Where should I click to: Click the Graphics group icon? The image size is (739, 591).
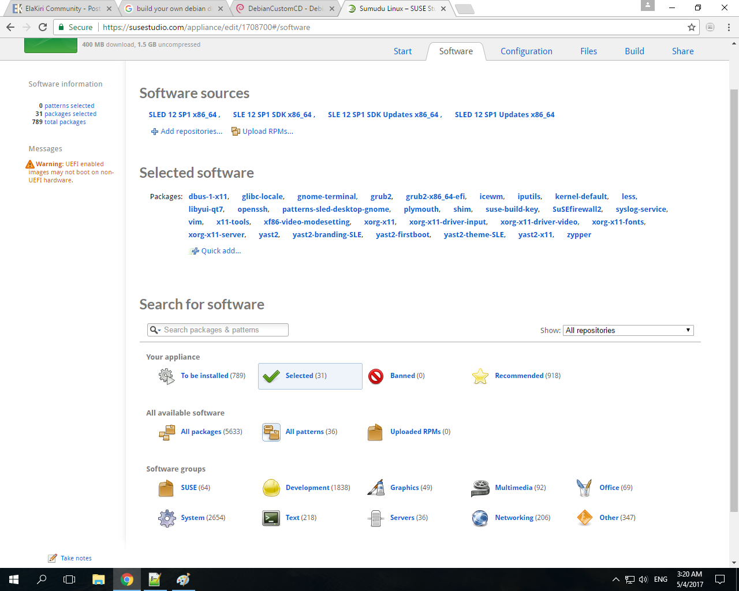pos(376,488)
